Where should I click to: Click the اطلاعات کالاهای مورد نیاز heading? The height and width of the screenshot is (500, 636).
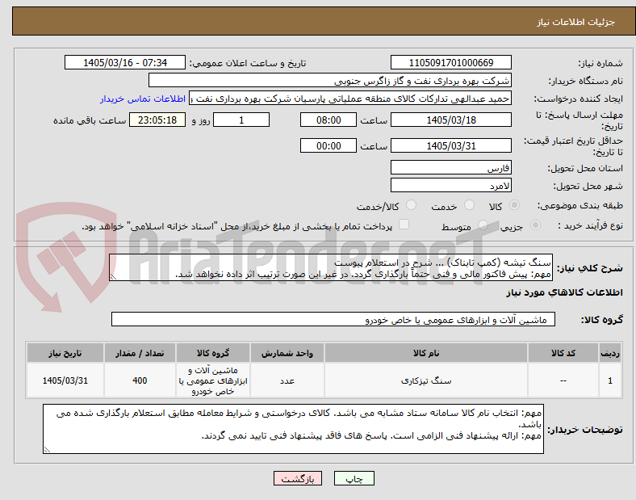[564, 292]
